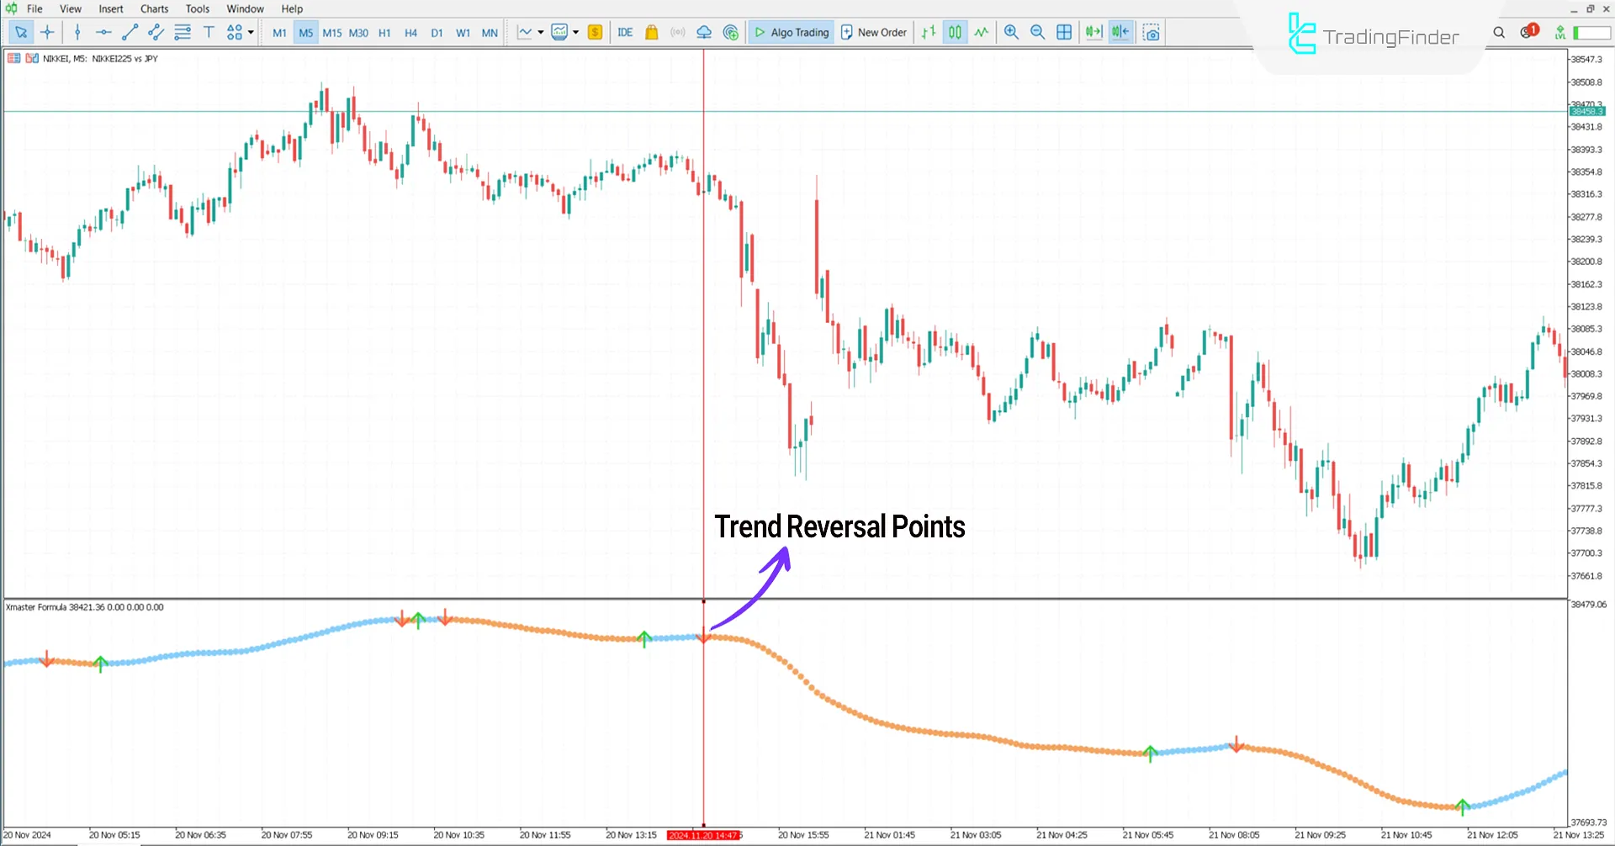Open the Charts menu
Viewport: 1615px width, 846px height.
pyautogui.click(x=153, y=8)
